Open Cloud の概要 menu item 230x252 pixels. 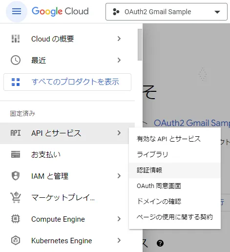(67, 39)
